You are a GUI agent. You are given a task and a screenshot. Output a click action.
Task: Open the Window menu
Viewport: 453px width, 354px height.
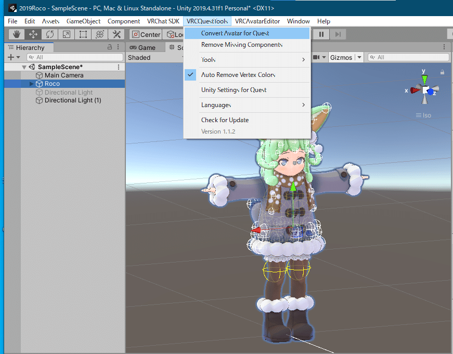click(x=298, y=21)
